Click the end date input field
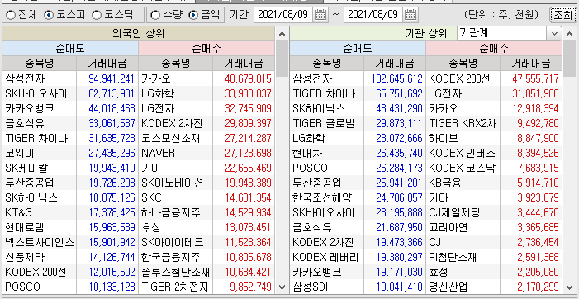The height and width of the screenshot is (299, 579). click(373, 15)
